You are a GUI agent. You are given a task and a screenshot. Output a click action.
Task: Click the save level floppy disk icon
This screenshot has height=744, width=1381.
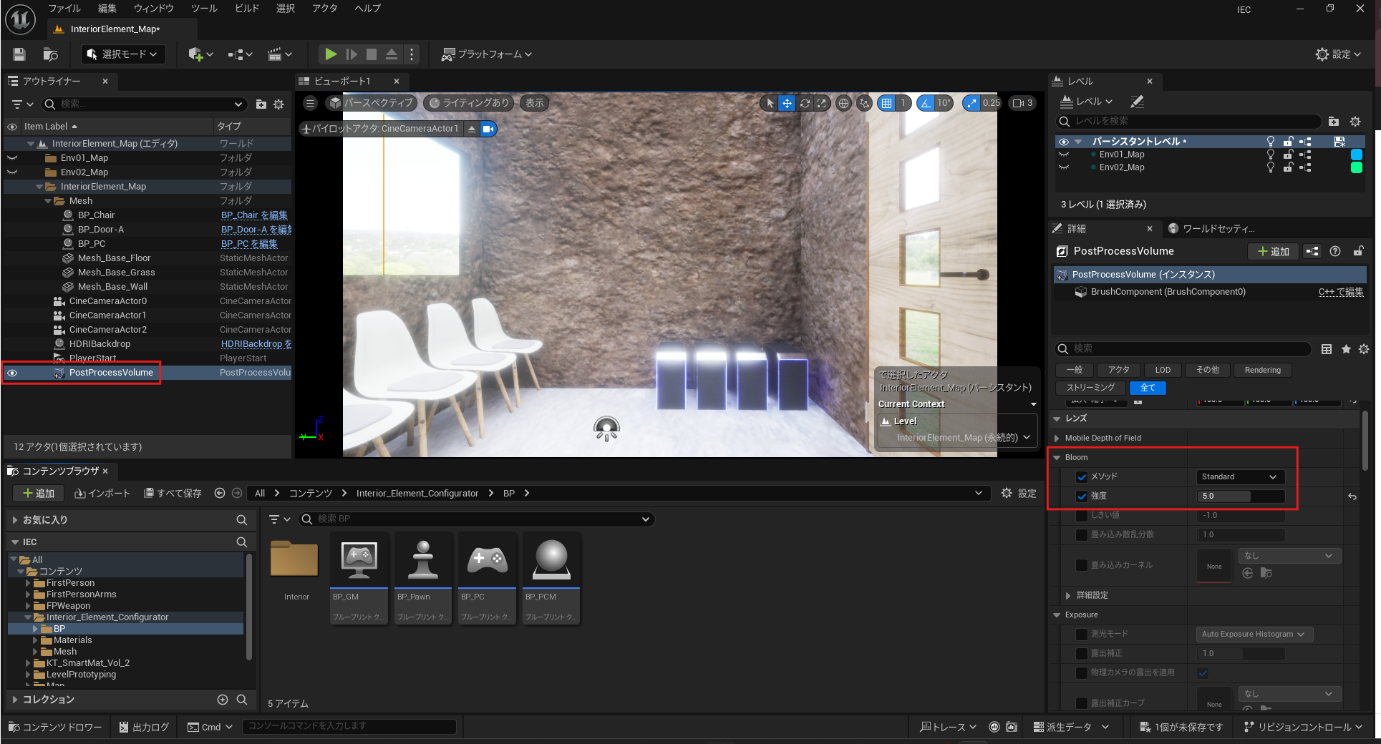[19, 54]
